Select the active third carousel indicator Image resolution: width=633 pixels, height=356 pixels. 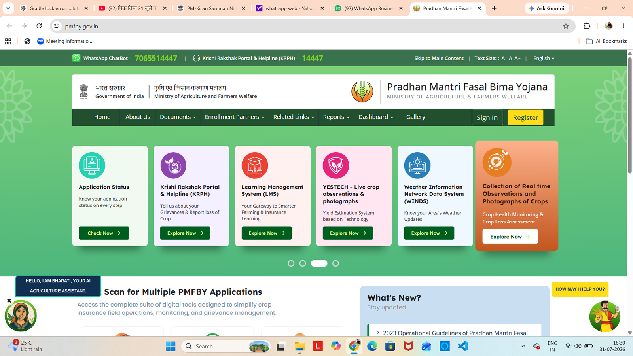pos(319,263)
